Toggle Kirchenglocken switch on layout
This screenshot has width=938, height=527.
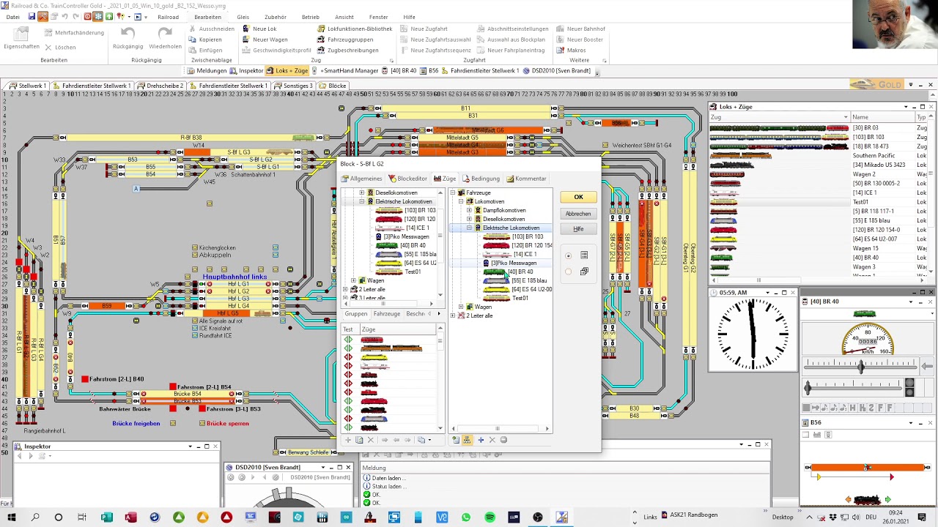point(195,248)
